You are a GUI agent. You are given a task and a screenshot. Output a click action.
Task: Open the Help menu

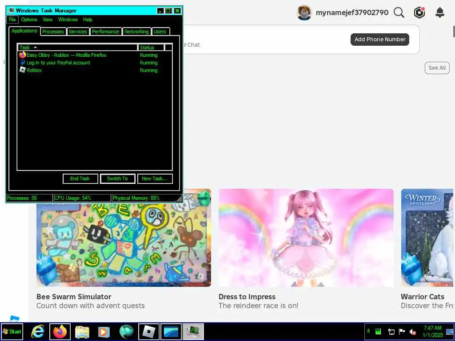coord(88,20)
